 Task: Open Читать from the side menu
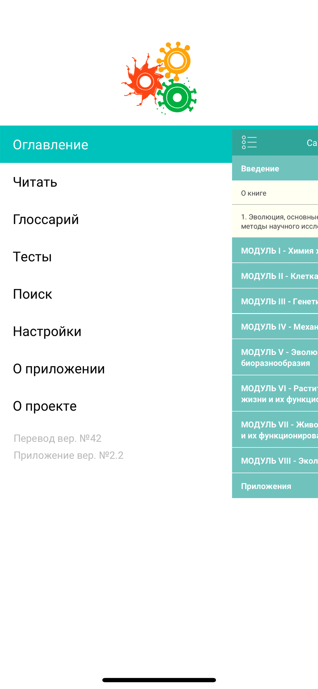coord(116,182)
